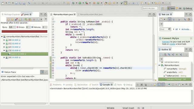This screenshot has height=109, width=194.
Task: Open the Javadoc tab
Action: [x=68, y=85]
